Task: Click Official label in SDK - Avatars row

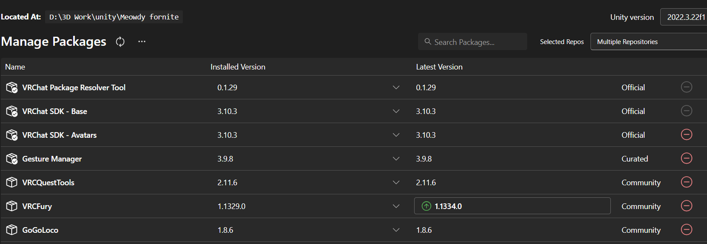Action: click(x=633, y=135)
